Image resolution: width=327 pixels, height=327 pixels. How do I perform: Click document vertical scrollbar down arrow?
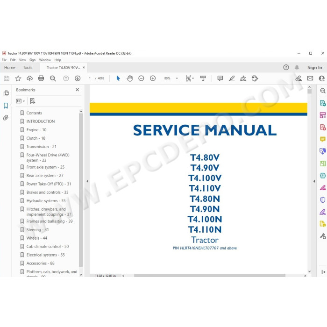point(309,271)
